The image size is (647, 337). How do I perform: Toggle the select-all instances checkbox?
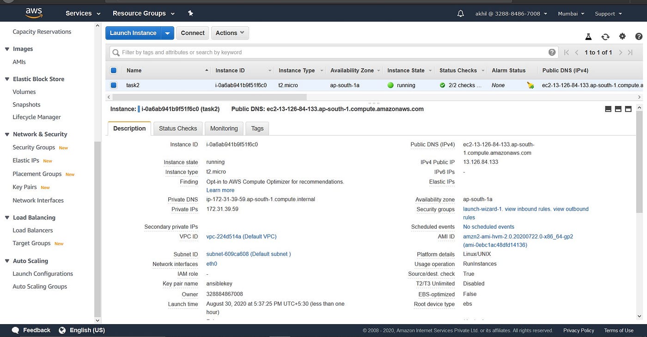click(x=114, y=71)
